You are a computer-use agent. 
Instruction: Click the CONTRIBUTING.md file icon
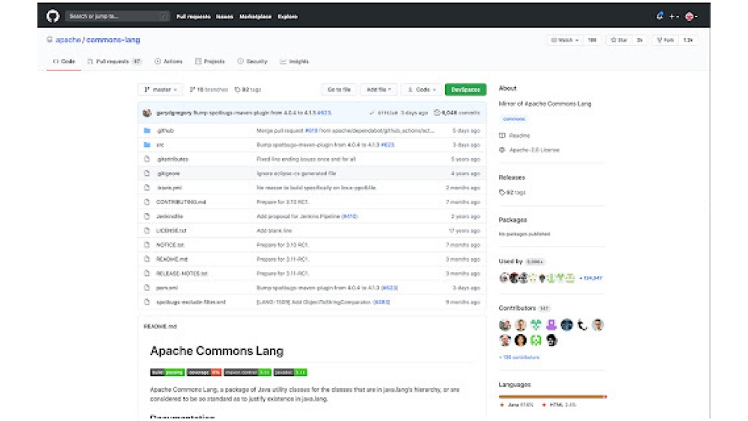(147, 202)
